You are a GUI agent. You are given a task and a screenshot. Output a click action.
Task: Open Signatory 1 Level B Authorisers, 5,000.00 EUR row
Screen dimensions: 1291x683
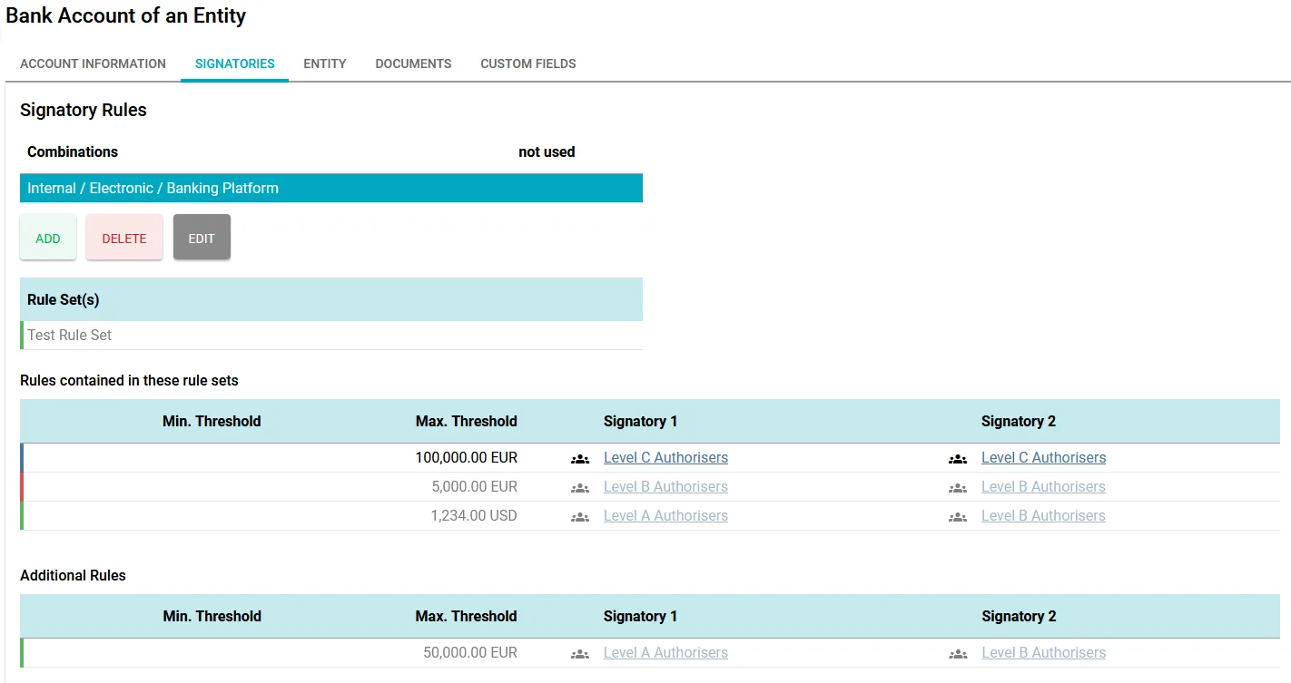click(665, 487)
